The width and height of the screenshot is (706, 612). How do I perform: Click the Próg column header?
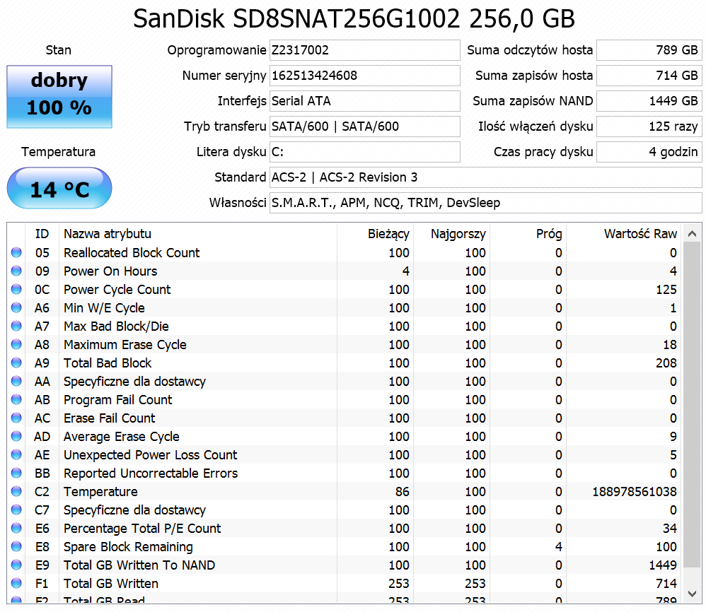pyautogui.click(x=528, y=234)
